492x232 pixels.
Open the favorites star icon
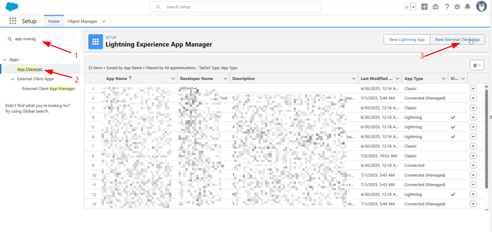406,7
